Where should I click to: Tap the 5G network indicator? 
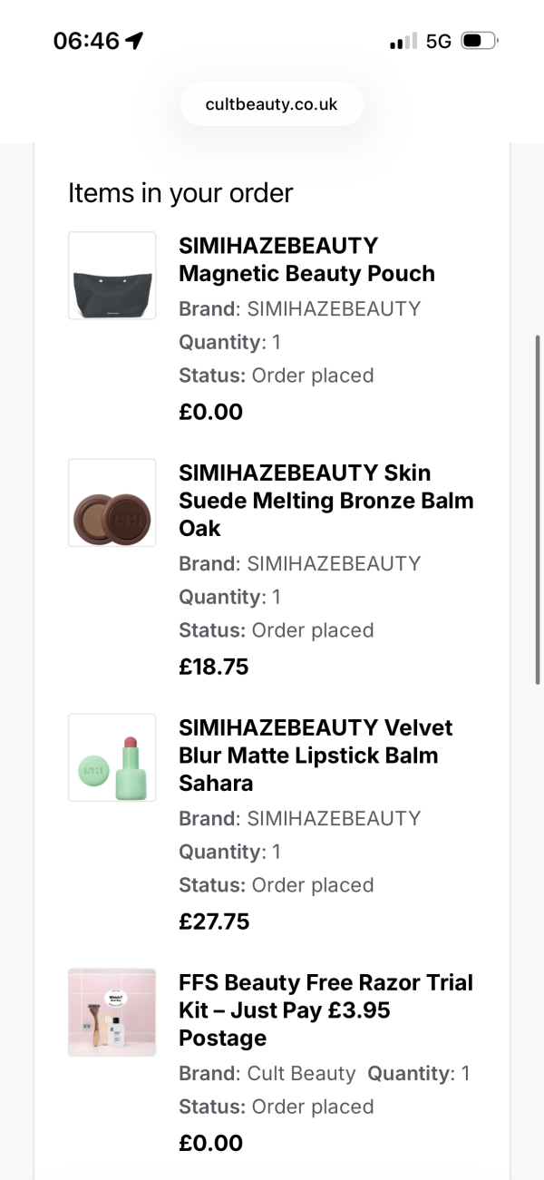point(438,41)
